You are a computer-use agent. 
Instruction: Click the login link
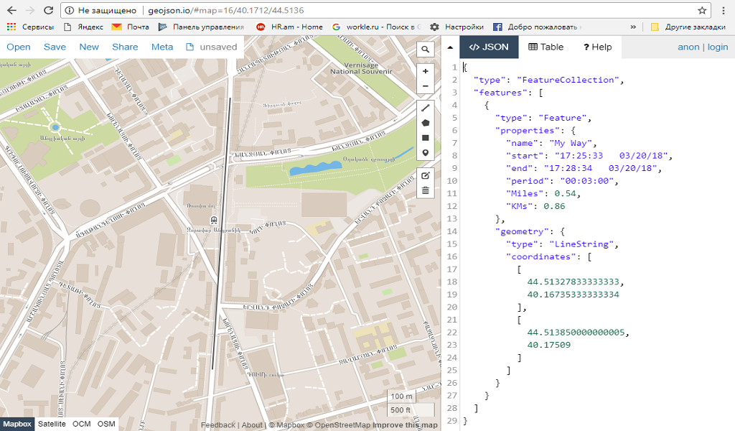pos(717,47)
